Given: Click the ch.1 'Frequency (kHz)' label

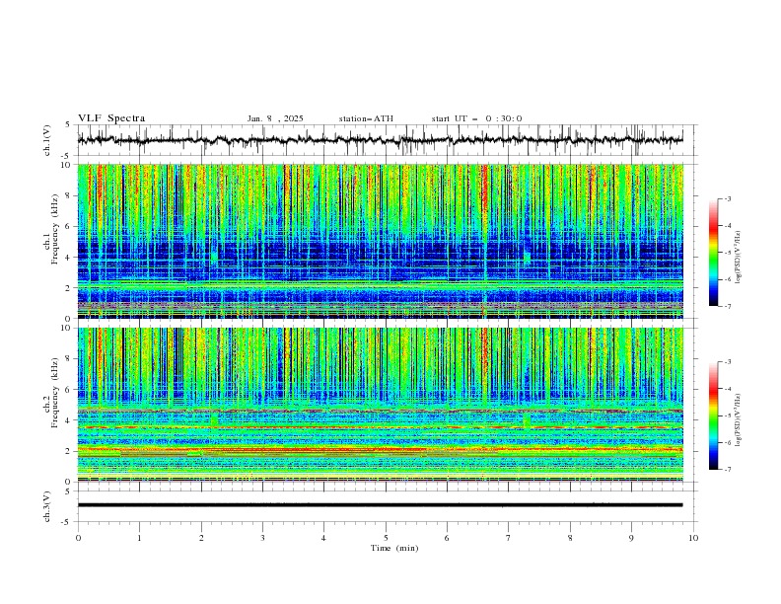Looking at the screenshot, I should (x=55, y=231).
